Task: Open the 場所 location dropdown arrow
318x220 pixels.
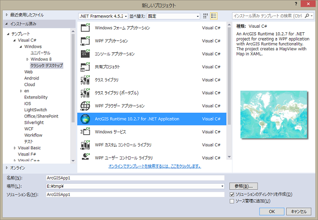Action: (x=222, y=186)
